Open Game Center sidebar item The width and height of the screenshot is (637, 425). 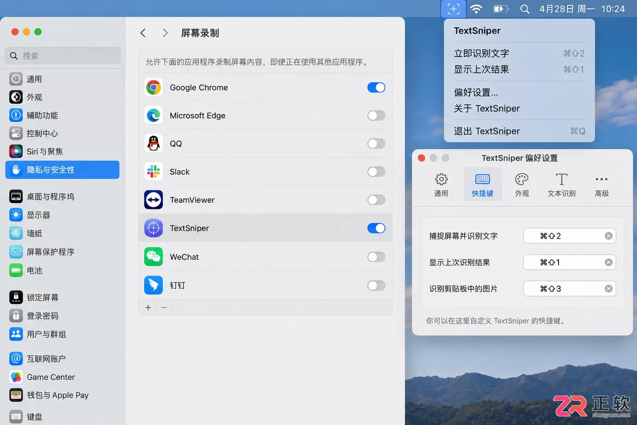62,377
